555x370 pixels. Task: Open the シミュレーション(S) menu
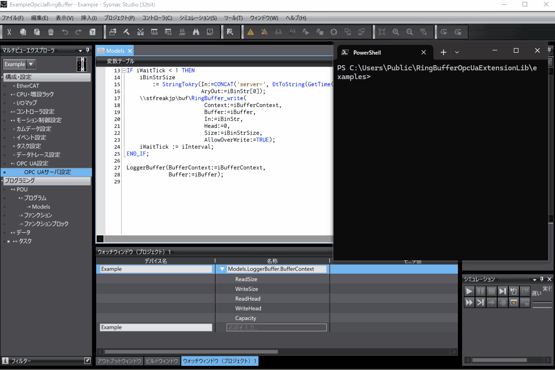(198, 18)
